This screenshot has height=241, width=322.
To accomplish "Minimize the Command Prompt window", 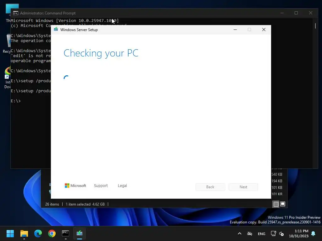I will click(282, 13).
